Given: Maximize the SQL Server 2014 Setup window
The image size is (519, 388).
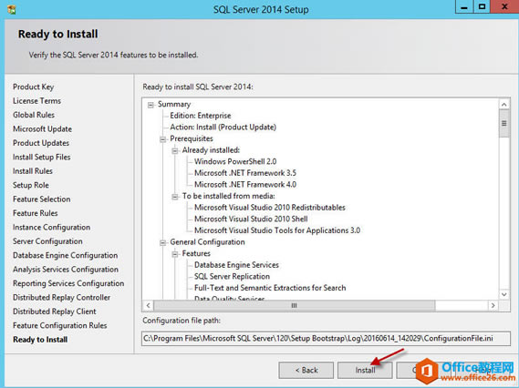Looking at the screenshot, I should pos(482,7).
